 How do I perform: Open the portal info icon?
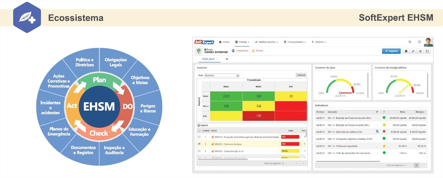pos(406,51)
